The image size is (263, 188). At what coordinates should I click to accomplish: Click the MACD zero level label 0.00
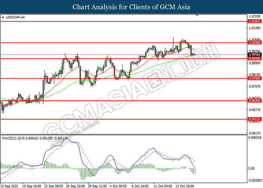tap(251, 168)
